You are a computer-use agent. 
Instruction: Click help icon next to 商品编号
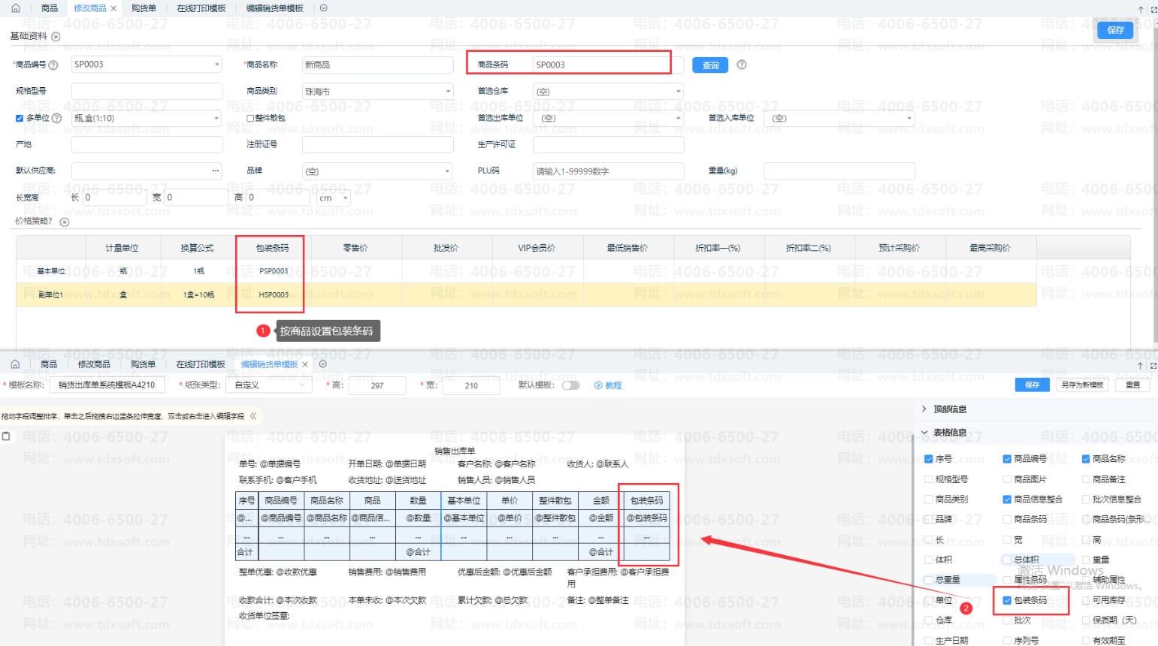click(x=53, y=65)
